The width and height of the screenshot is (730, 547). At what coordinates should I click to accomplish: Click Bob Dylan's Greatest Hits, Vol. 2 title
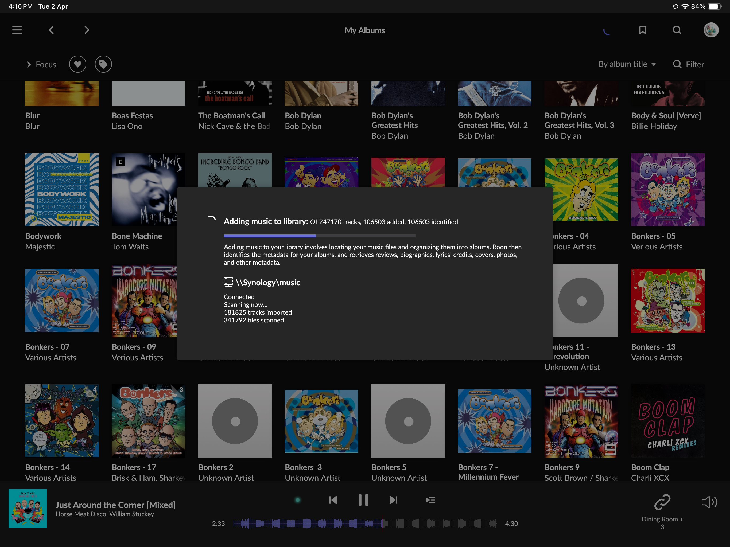click(x=493, y=120)
